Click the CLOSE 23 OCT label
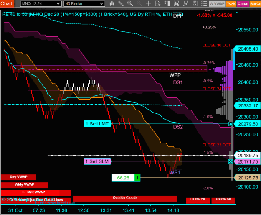 click(x=216, y=145)
